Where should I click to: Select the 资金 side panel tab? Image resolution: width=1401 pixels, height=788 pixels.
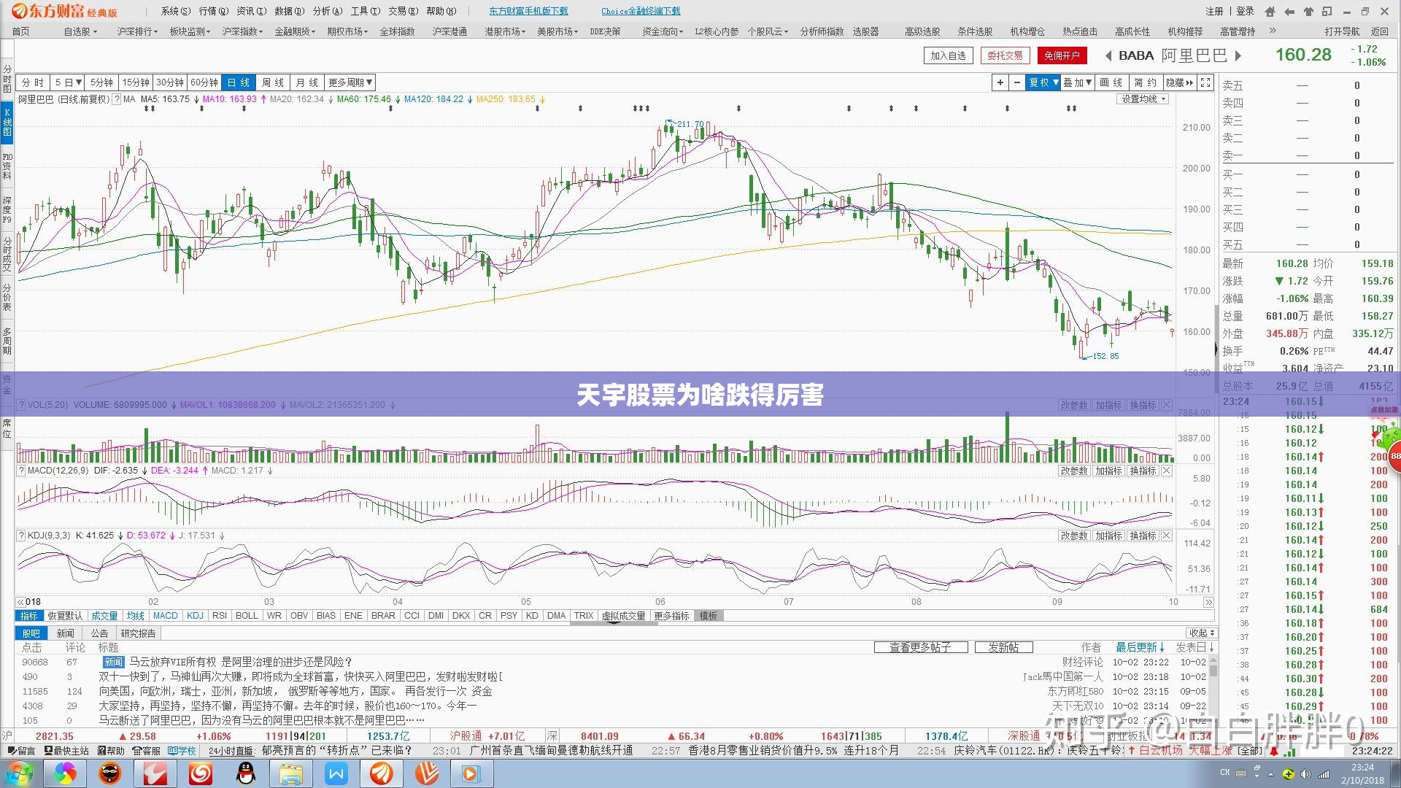point(7,385)
